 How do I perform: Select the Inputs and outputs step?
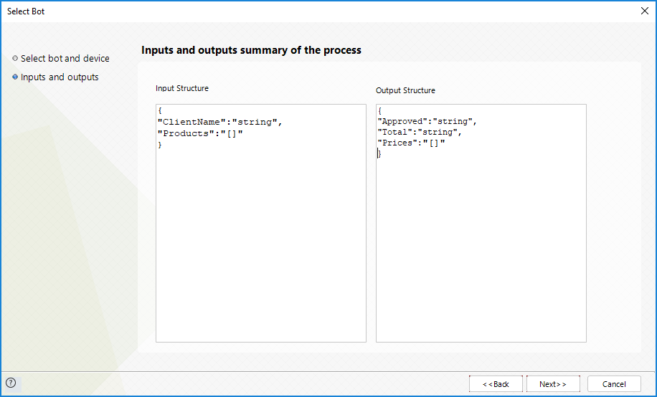(60, 77)
